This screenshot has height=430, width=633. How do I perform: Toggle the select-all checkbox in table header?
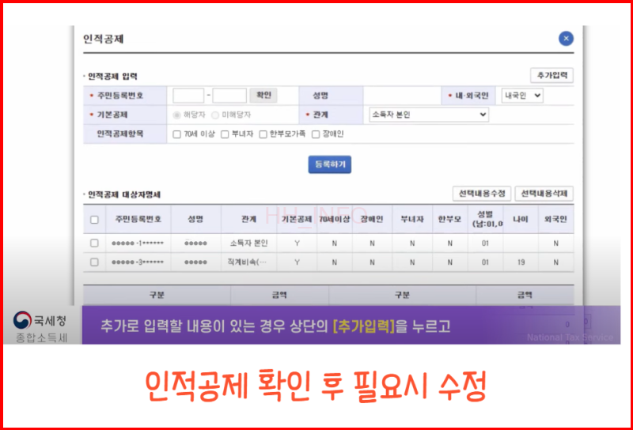pos(94,220)
